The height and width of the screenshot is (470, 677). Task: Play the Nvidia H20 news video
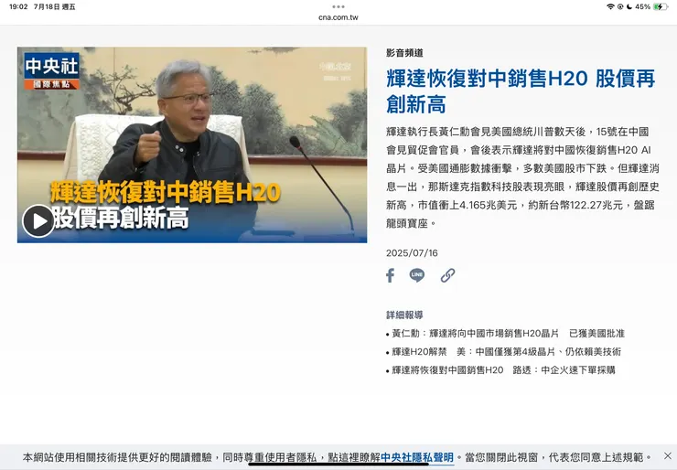(38, 220)
